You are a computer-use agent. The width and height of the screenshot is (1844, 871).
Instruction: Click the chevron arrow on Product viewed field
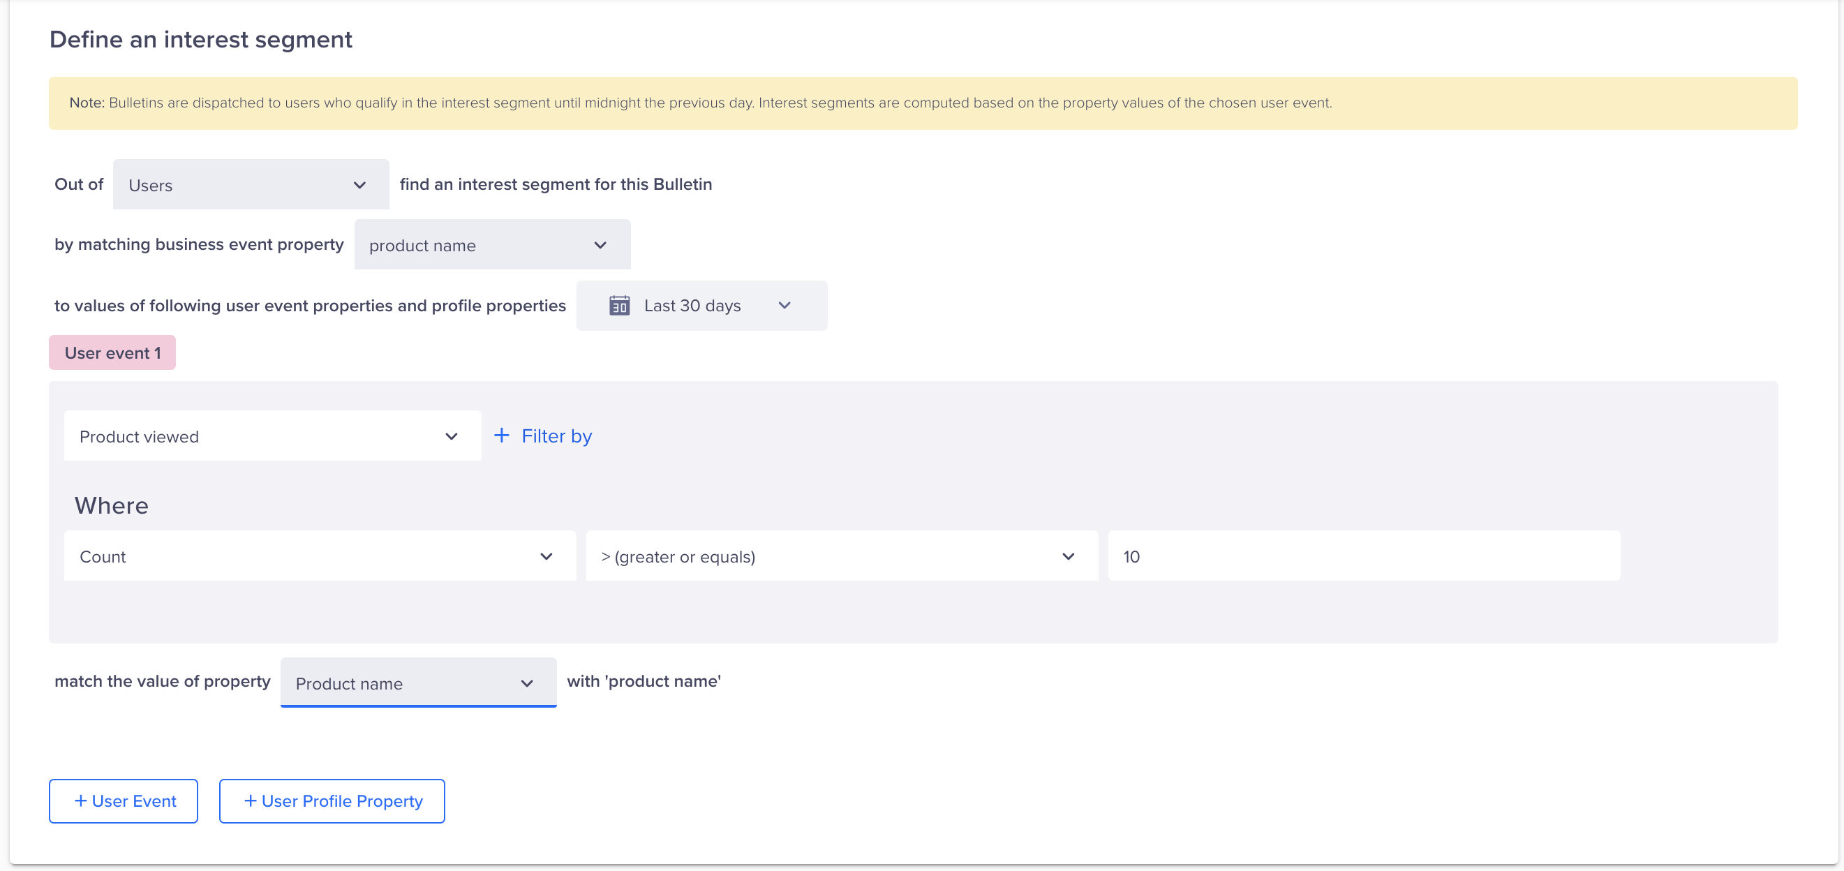(451, 437)
